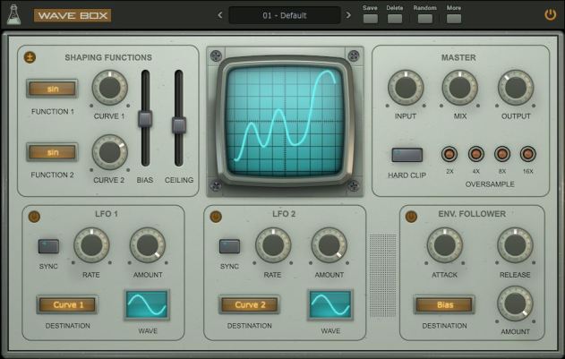
Task: Open the More menu
Action: (x=454, y=18)
